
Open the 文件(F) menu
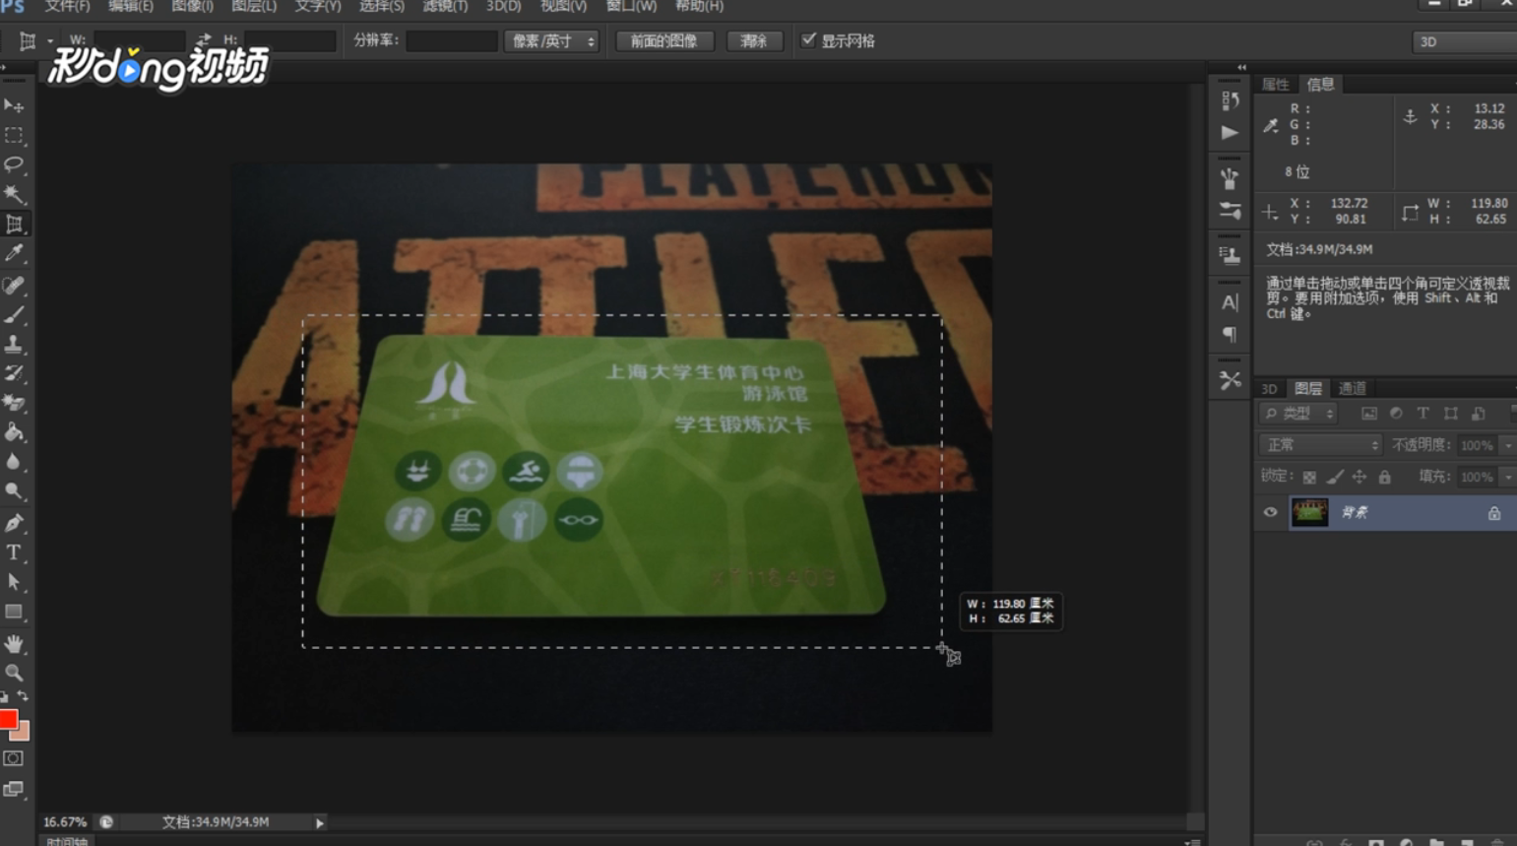pos(67,7)
